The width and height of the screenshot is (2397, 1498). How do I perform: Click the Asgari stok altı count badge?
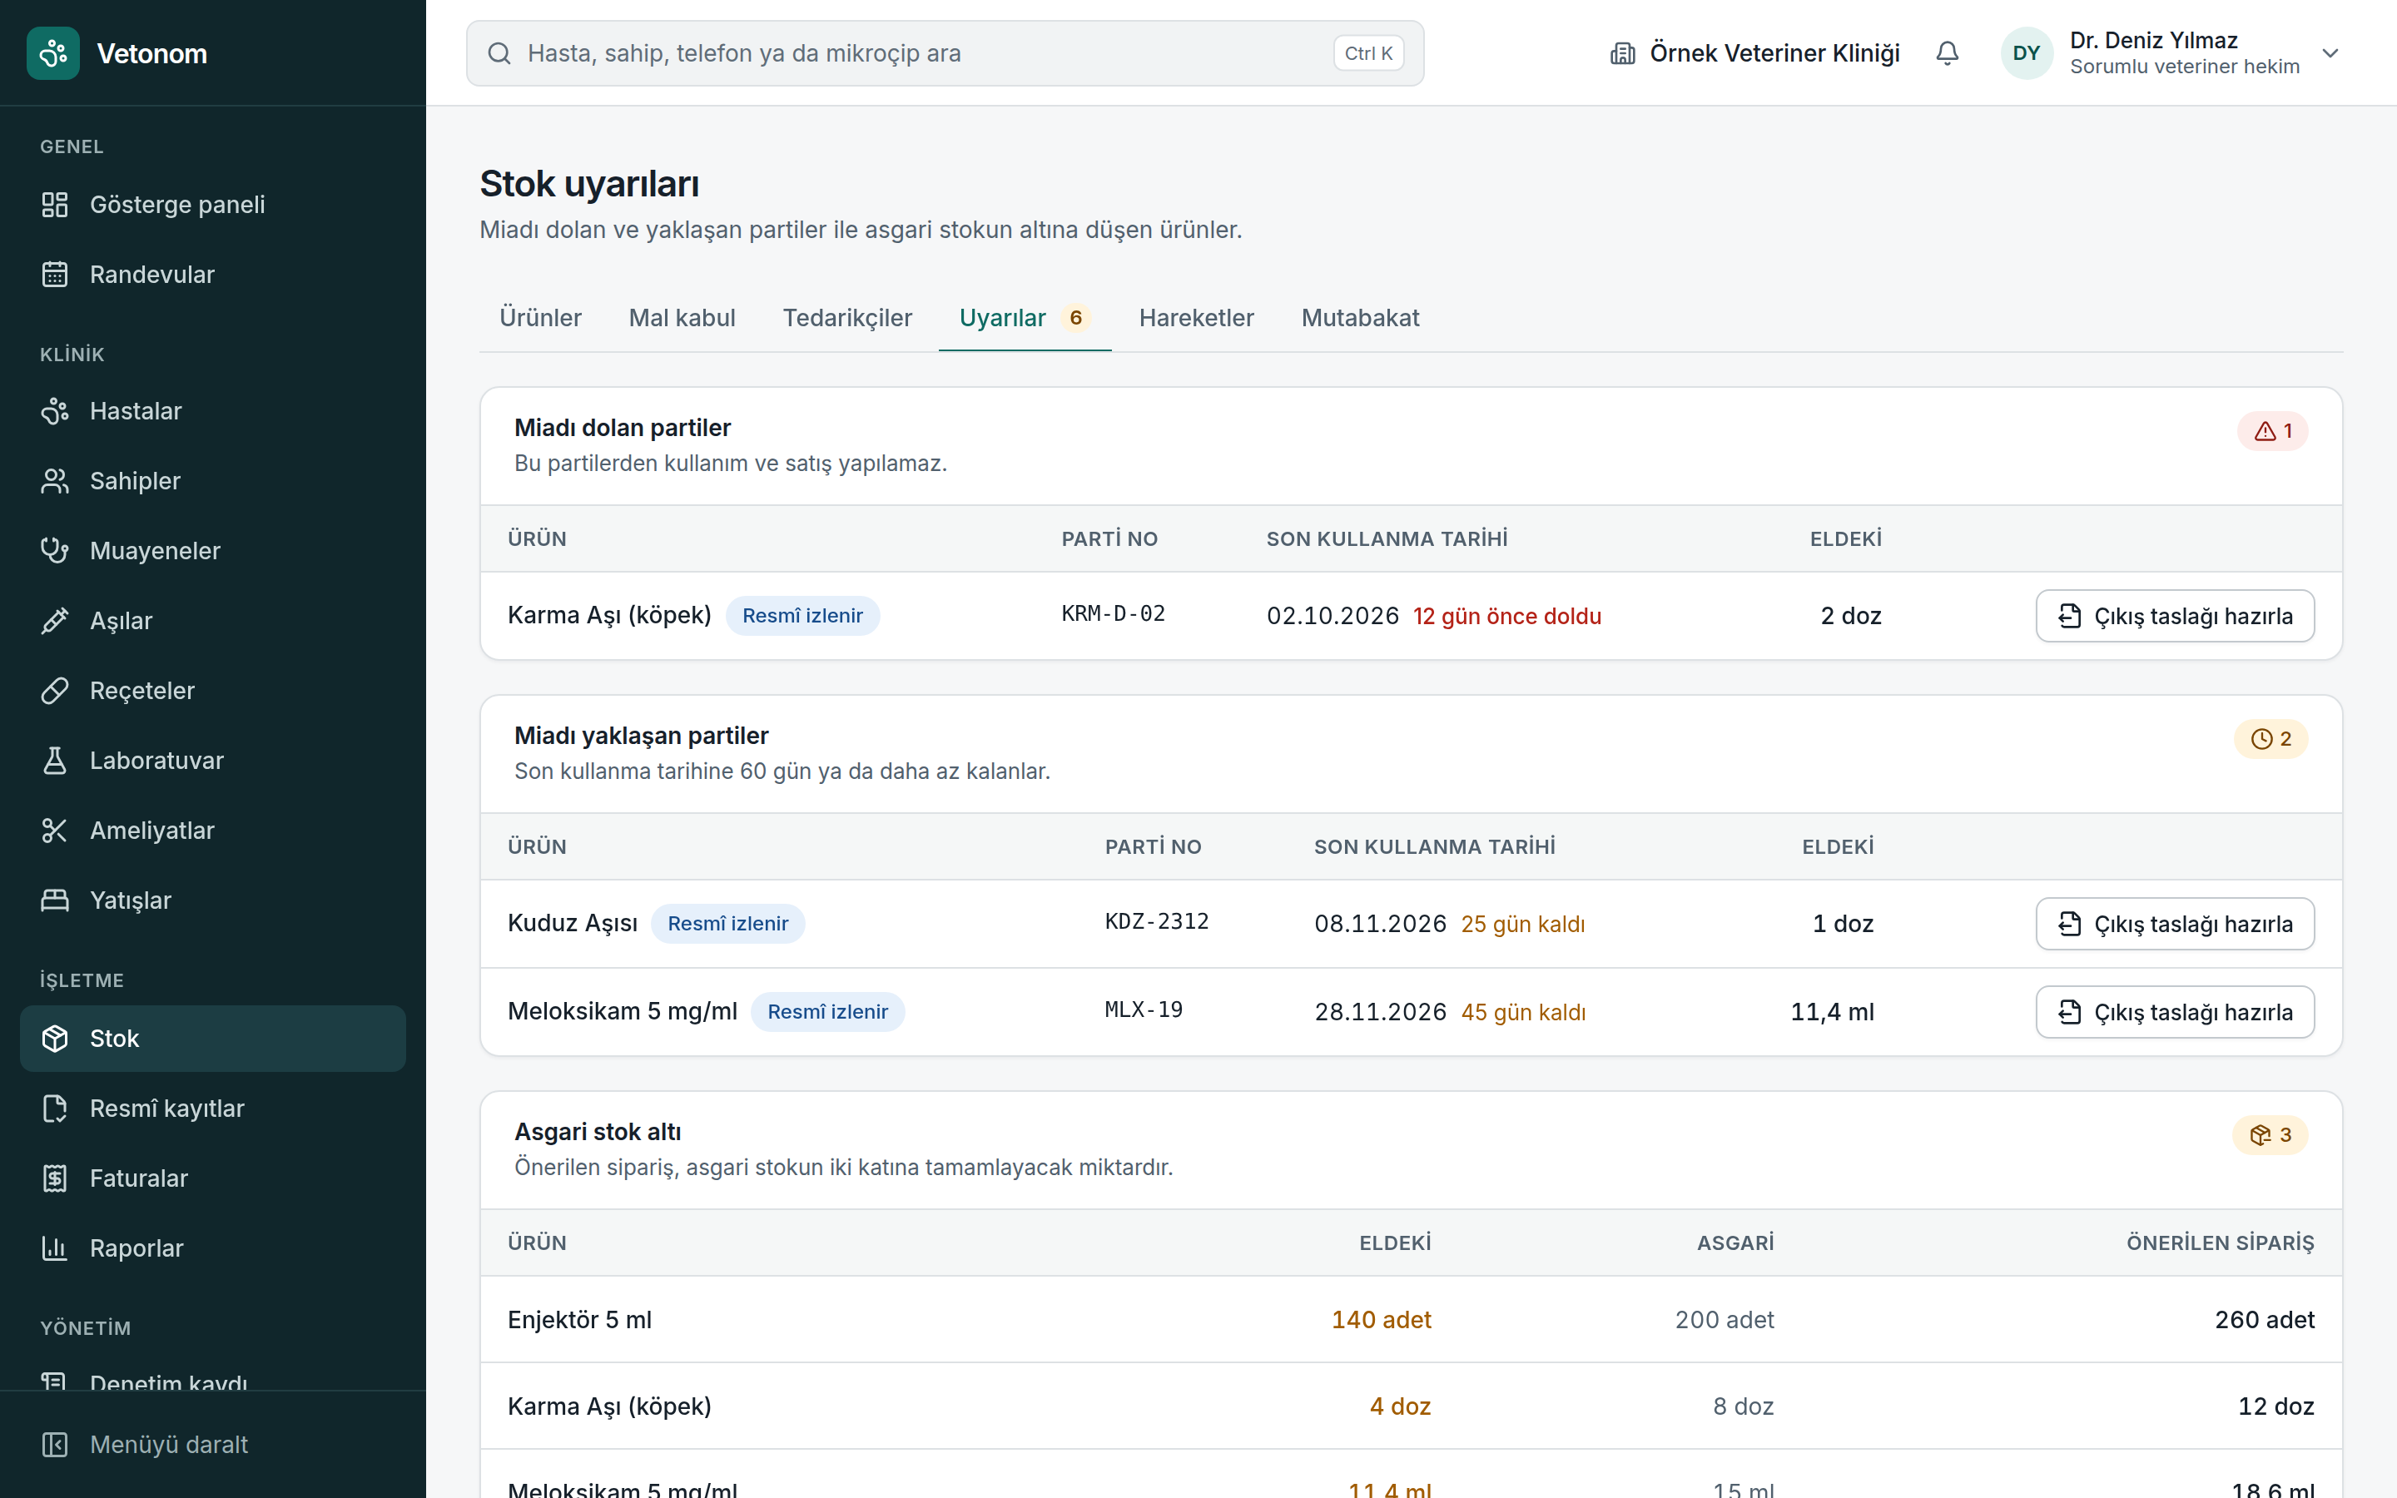click(2270, 1135)
